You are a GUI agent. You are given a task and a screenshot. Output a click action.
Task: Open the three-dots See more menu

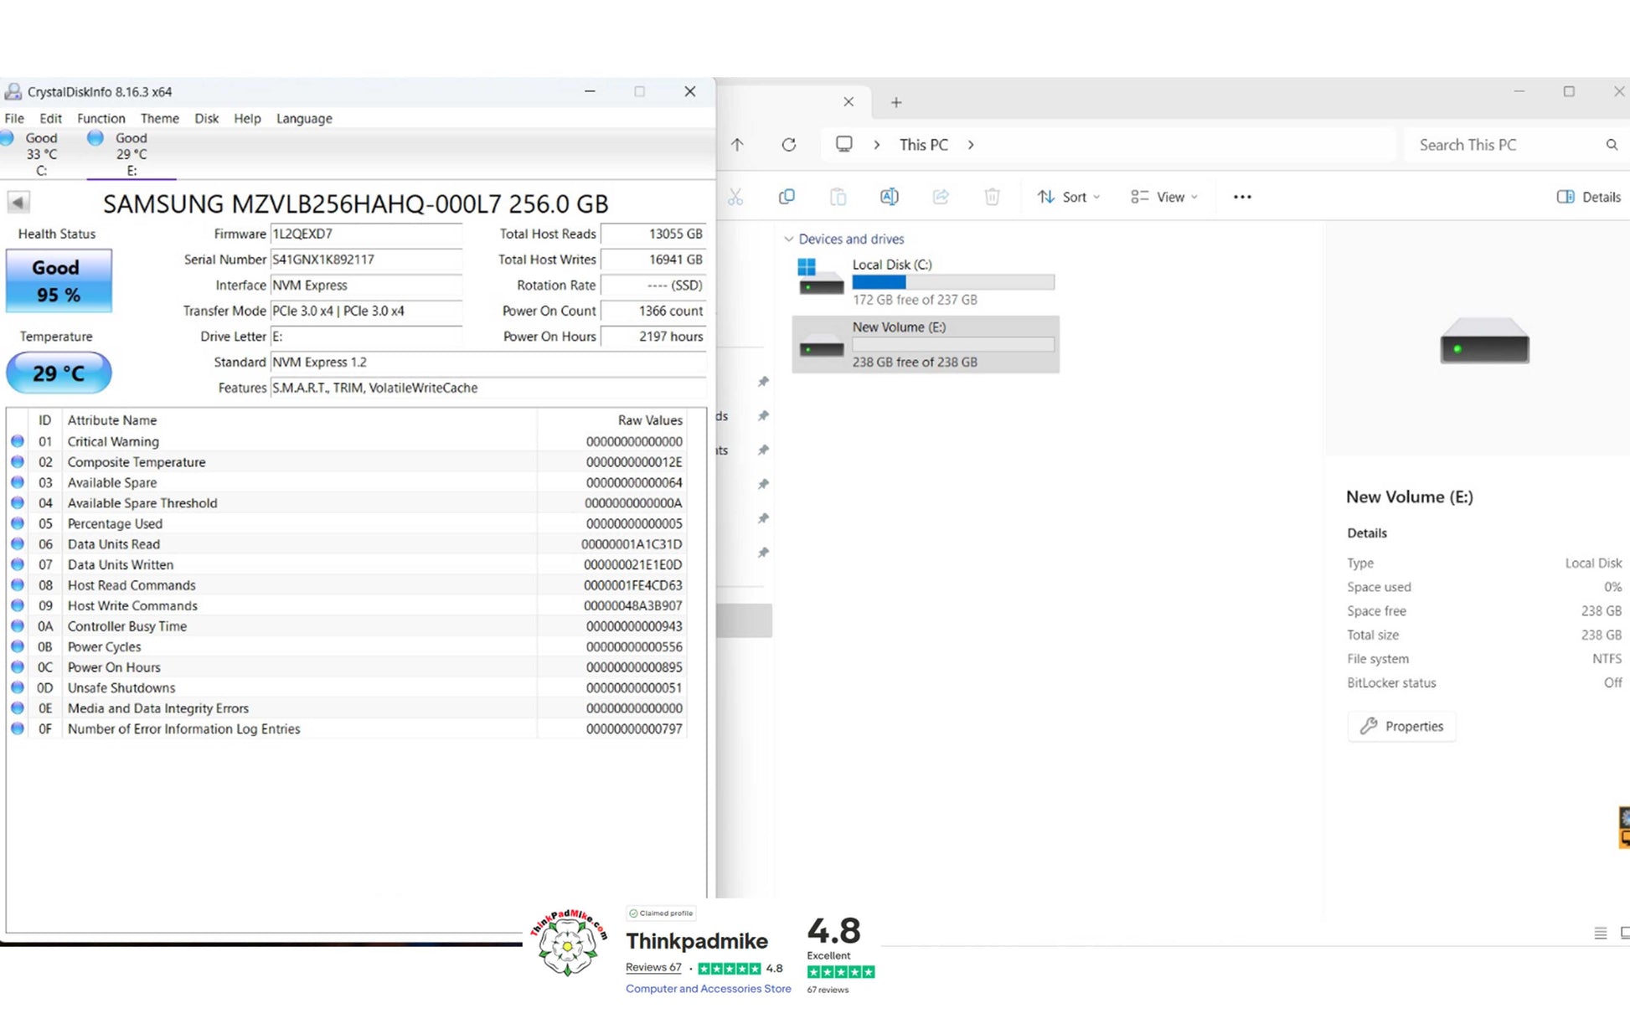tap(1242, 197)
